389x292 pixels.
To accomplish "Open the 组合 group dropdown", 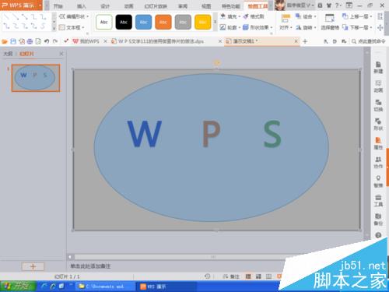I will click(x=306, y=16).
